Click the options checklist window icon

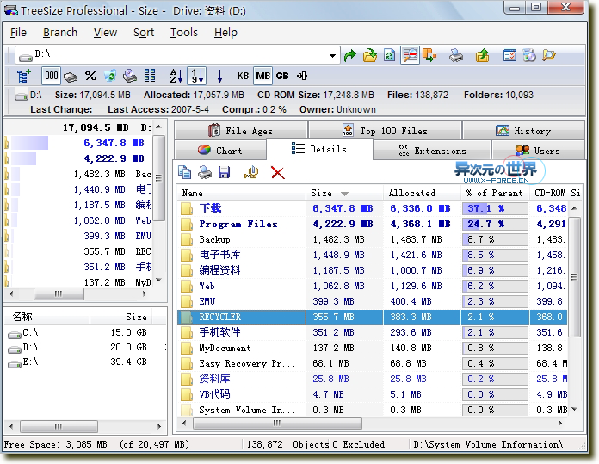509,56
